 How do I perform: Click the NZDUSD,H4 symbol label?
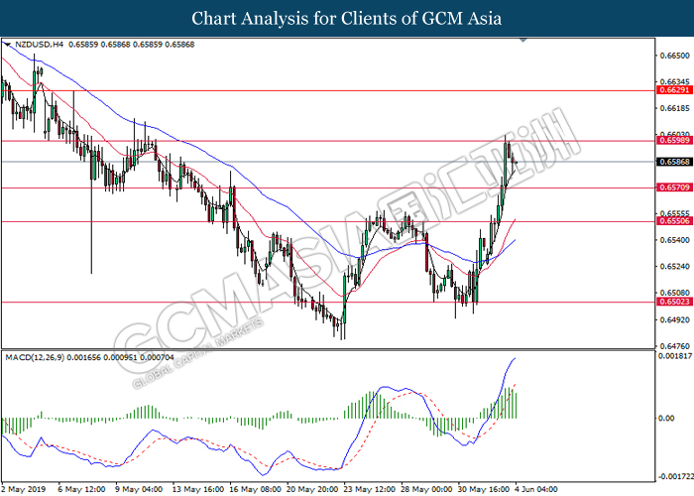(x=37, y=46)
